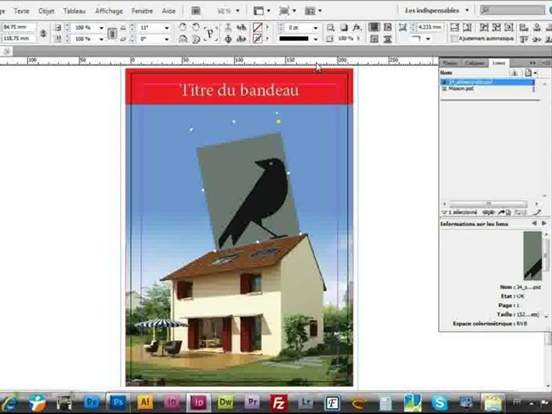Toggle constrain scaling proportions link
The image size is (552, 414).
pos(112,33)
